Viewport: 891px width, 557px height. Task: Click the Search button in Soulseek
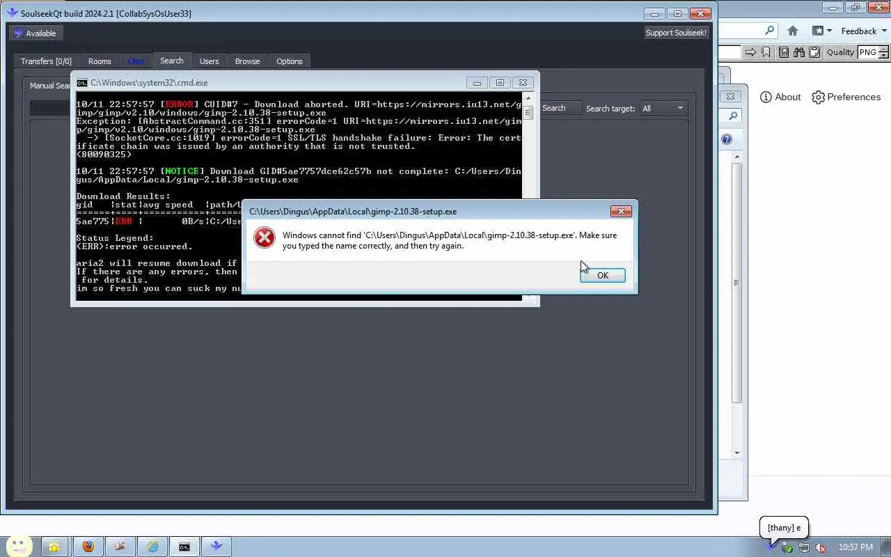tap(560, 108)
